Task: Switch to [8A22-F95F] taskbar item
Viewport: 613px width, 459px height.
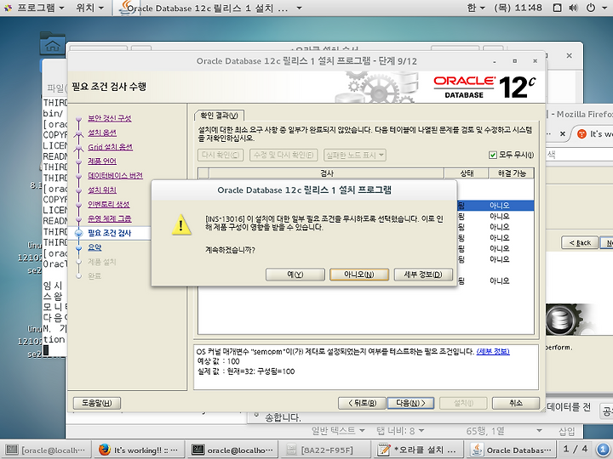Action: coord(325,450)
